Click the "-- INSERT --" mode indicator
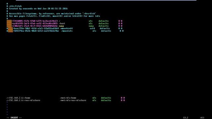Viewport: 212px width, 119px height. pyautogui.click(x=14, y=118)
